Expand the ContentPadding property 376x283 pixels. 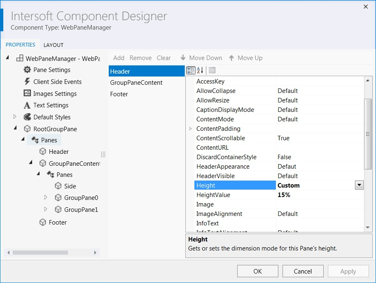coord(190,128)
